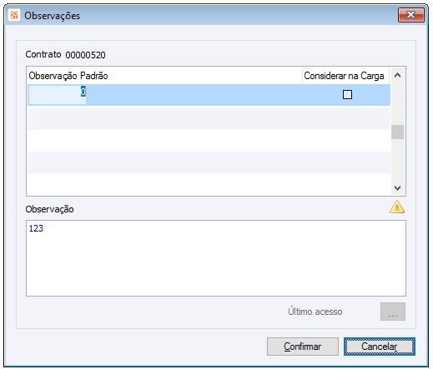Click into the Observação text area

coord(216,258)
